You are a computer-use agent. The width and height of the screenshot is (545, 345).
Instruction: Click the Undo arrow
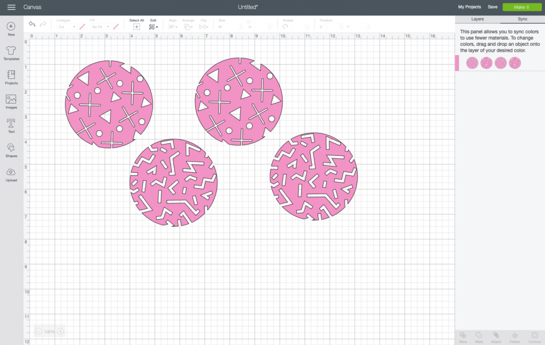point(32,24)
